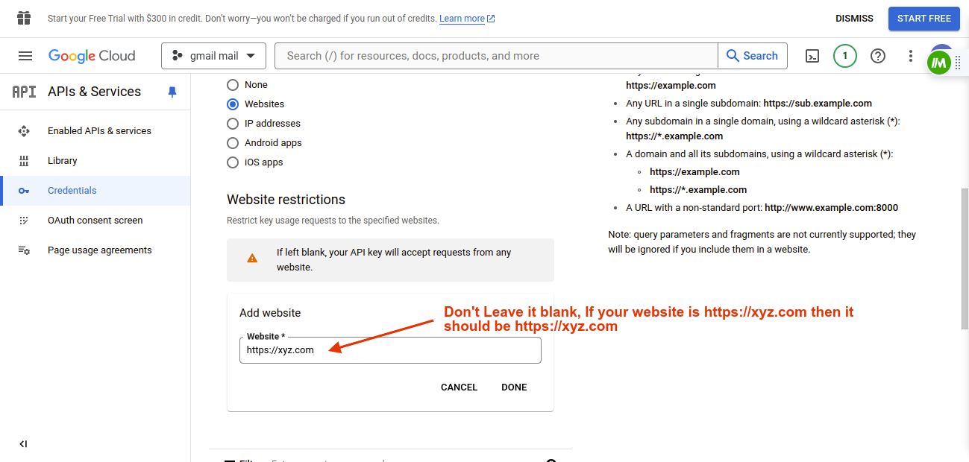Open Library in the sidebar
Image resolution: width=969 pixels, height=462 pixels.
click(x=62, y=161)
